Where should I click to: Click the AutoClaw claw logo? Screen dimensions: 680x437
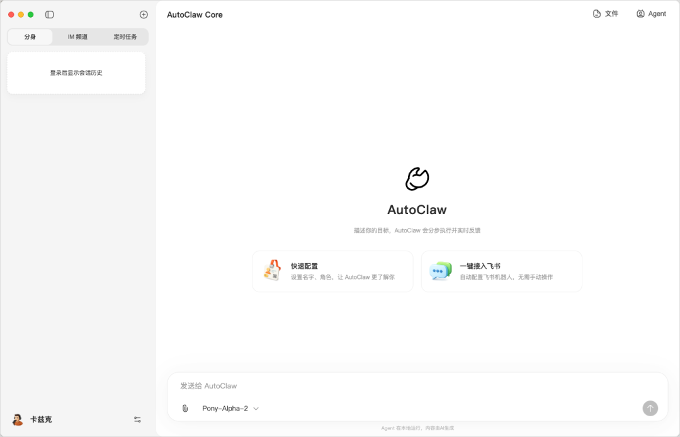pos(417,179)
